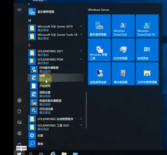Select 存档服务器配置 menu entry text

pyautogui.click(x=49, y=68)
